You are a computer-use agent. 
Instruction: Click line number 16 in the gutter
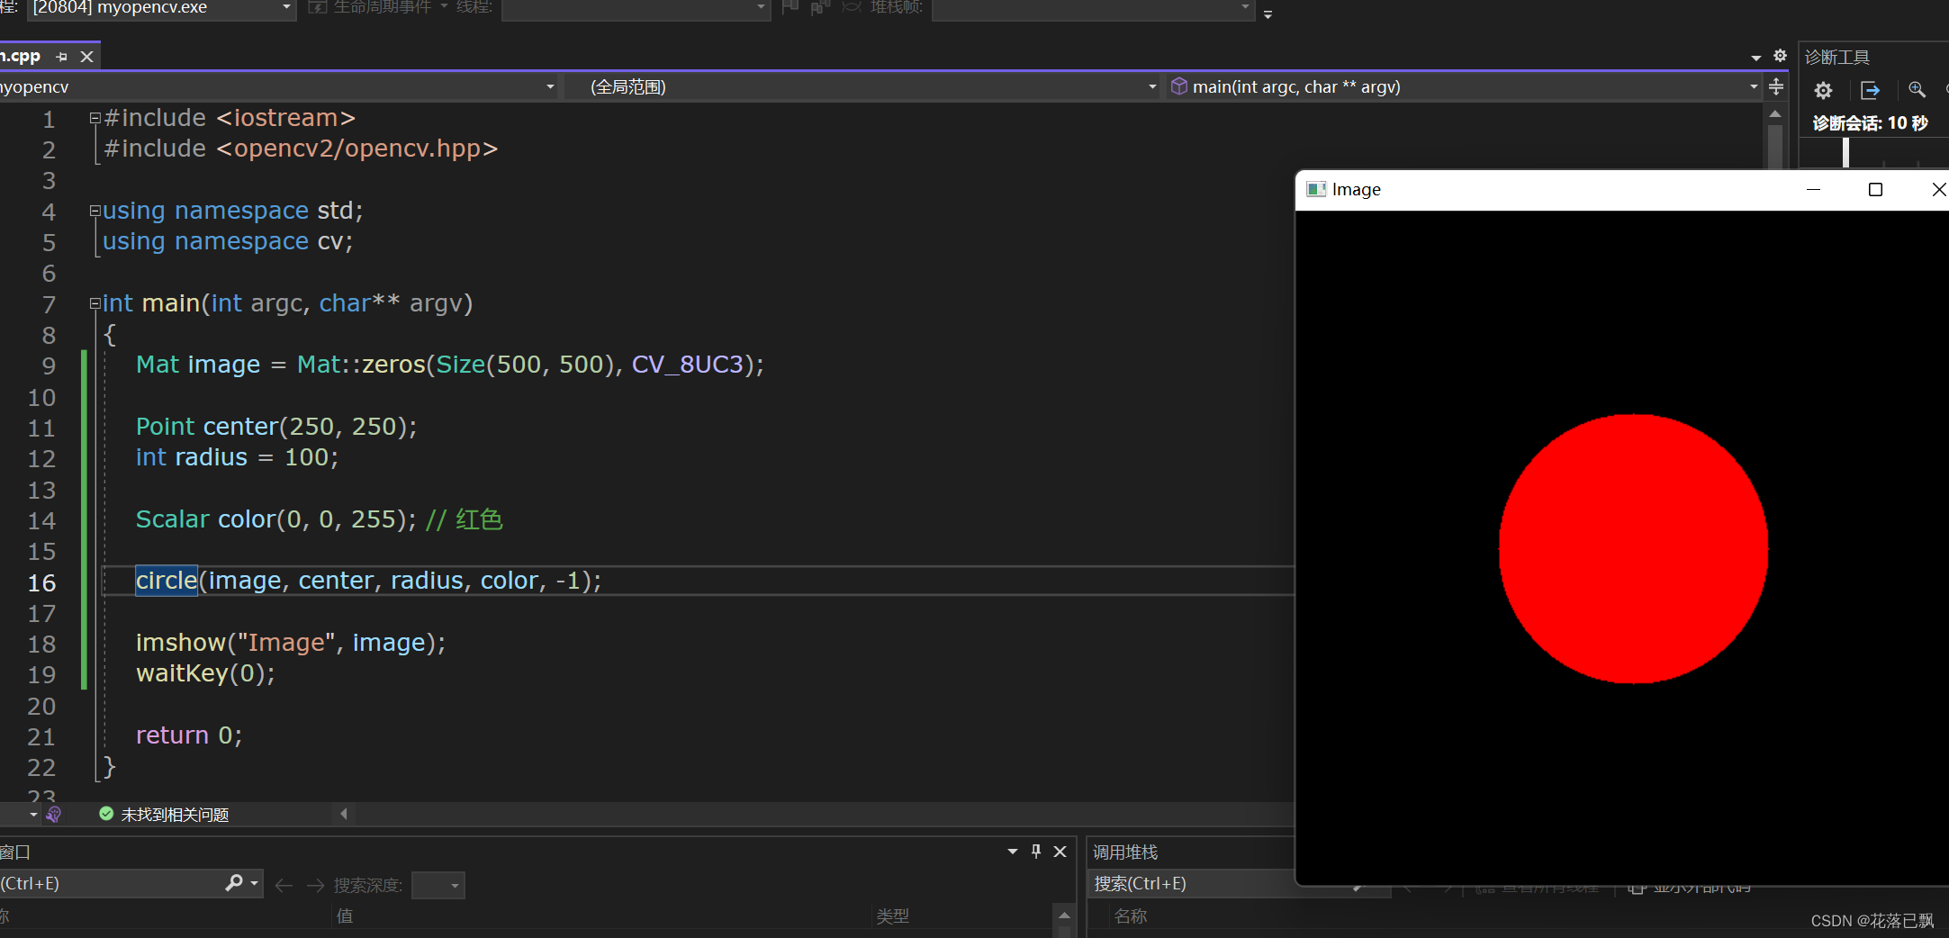[x=41, y=582]
